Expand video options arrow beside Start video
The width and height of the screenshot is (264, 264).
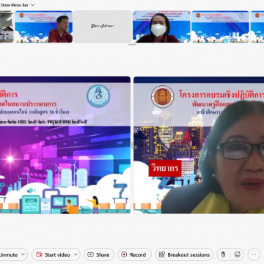[x=76, y=254]
